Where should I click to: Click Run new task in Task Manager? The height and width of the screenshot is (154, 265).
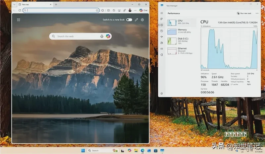(x=244, y=13)
